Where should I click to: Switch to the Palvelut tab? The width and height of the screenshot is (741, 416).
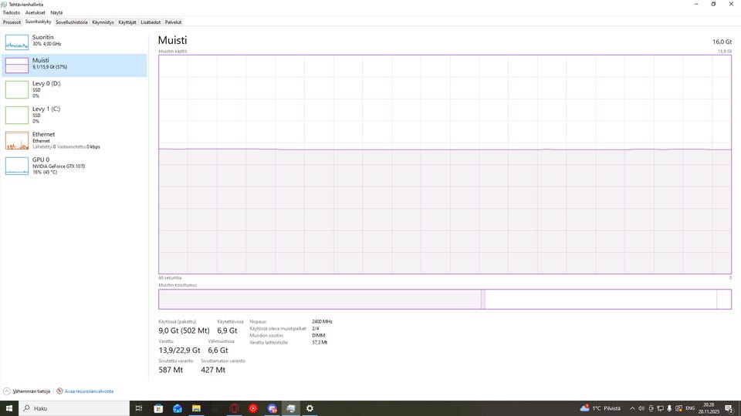173,22
